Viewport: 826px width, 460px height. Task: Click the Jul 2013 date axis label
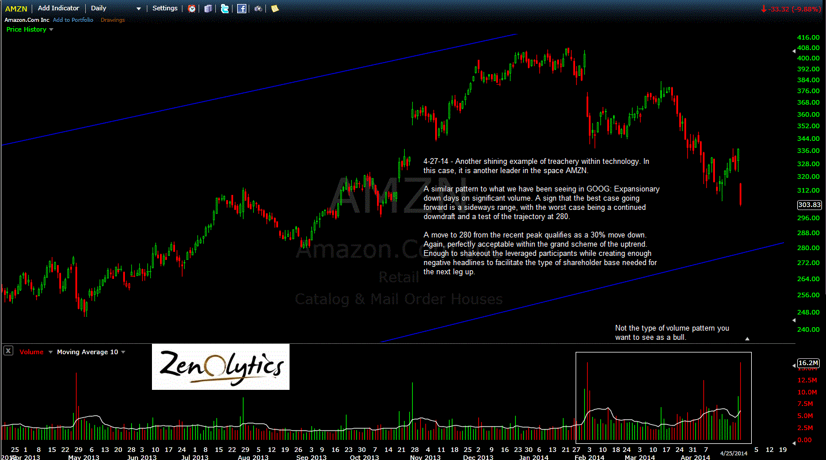tap(195, 458)
